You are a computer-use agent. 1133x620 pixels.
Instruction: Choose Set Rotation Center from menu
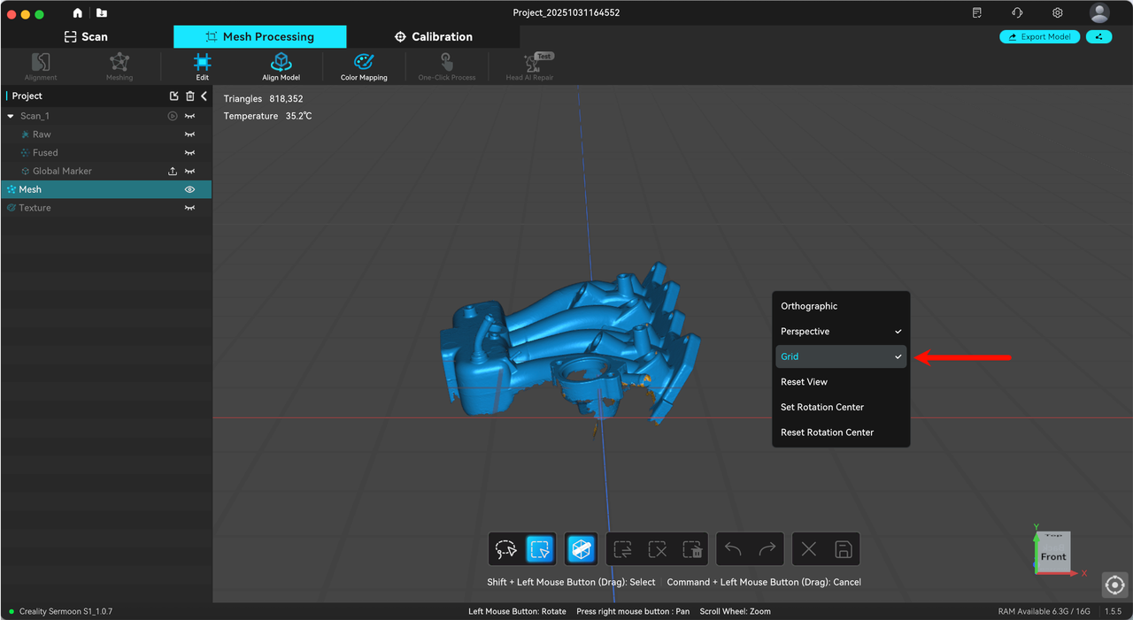pyautogui.click(x=820, y=407)
